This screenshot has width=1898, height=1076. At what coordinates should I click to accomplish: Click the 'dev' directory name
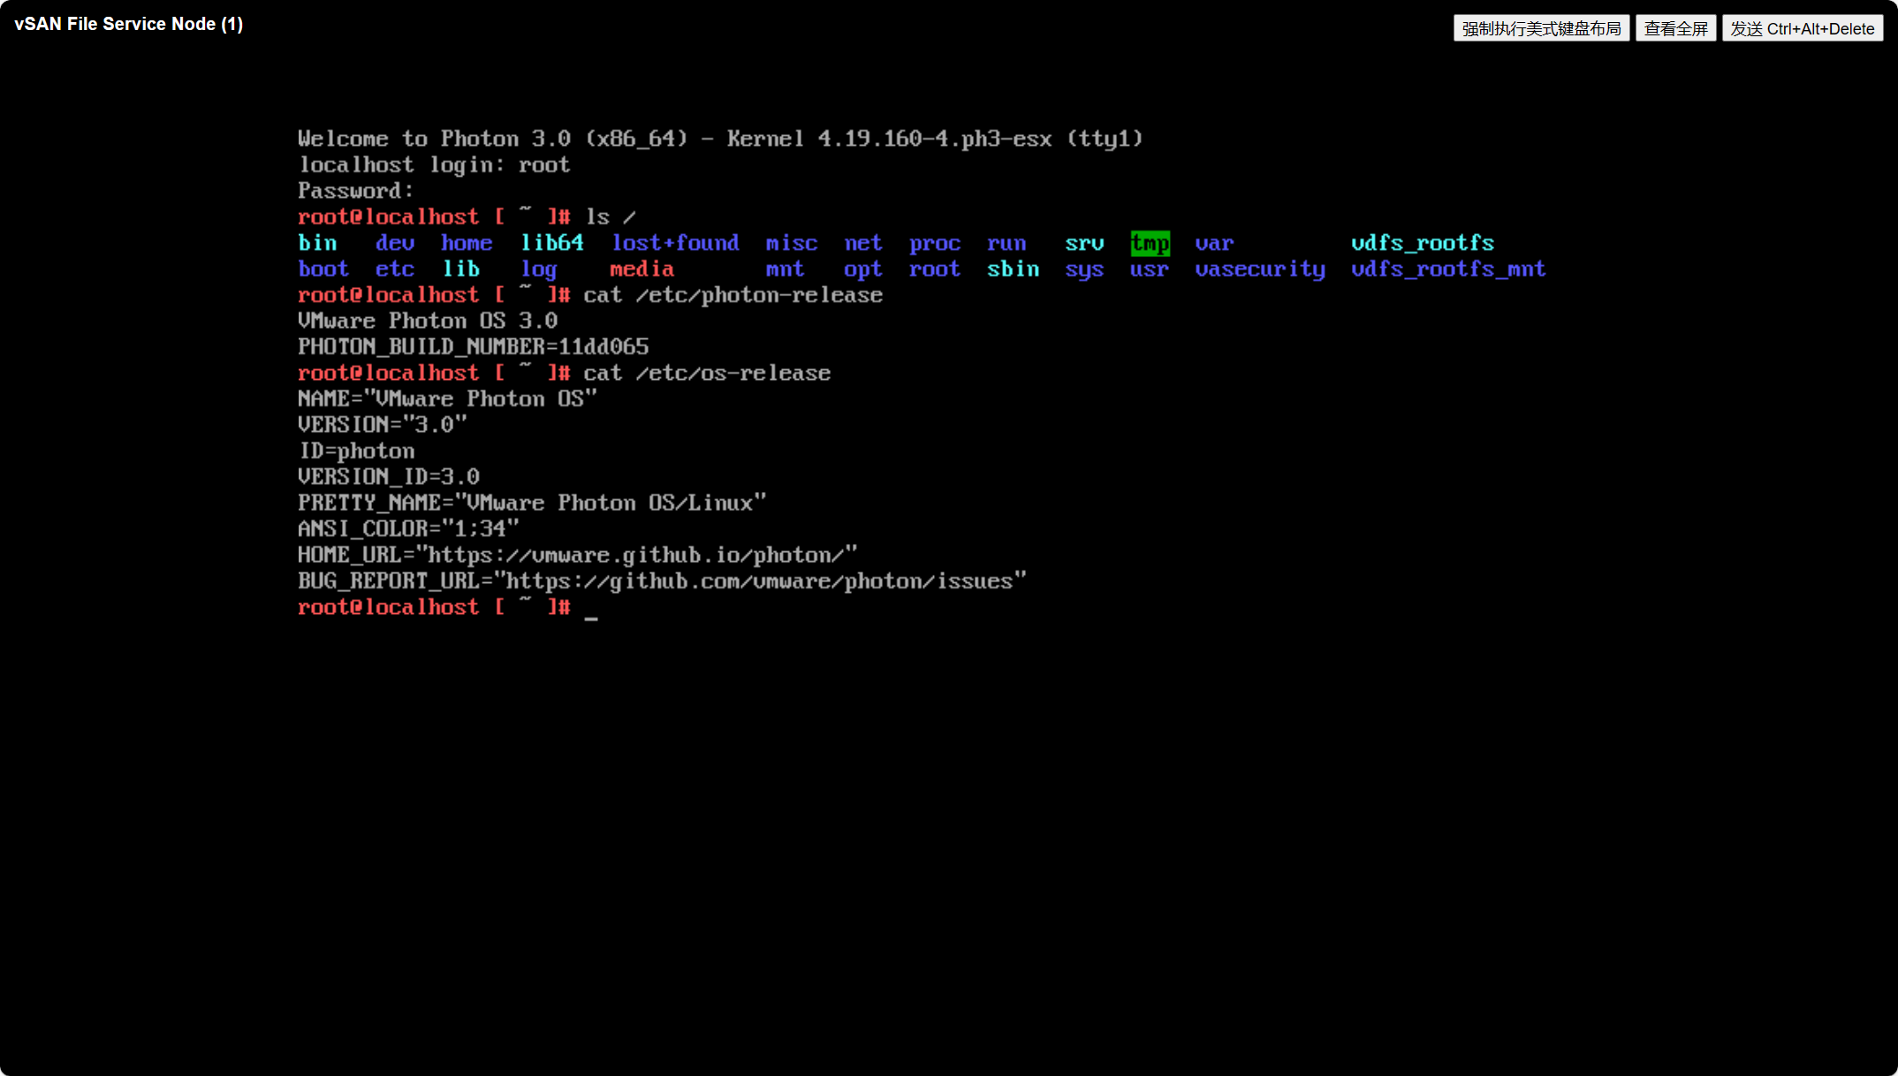[x=395, y=243]
